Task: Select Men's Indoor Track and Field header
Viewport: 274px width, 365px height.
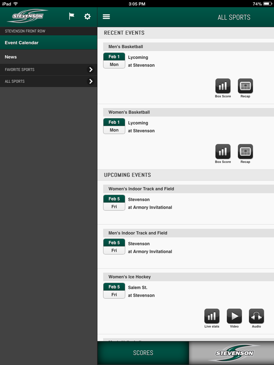Action: tap(189, 233)
